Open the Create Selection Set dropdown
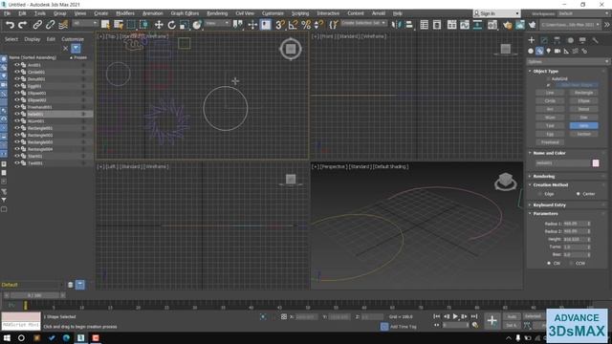The image size is (612, 344). tap(363, 23)
